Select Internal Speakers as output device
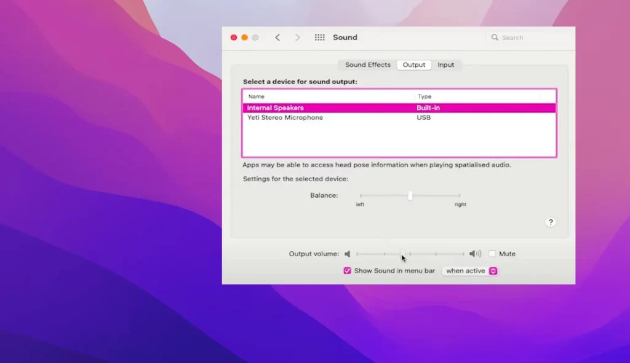630x363 pixels. (x=276, y=108)
